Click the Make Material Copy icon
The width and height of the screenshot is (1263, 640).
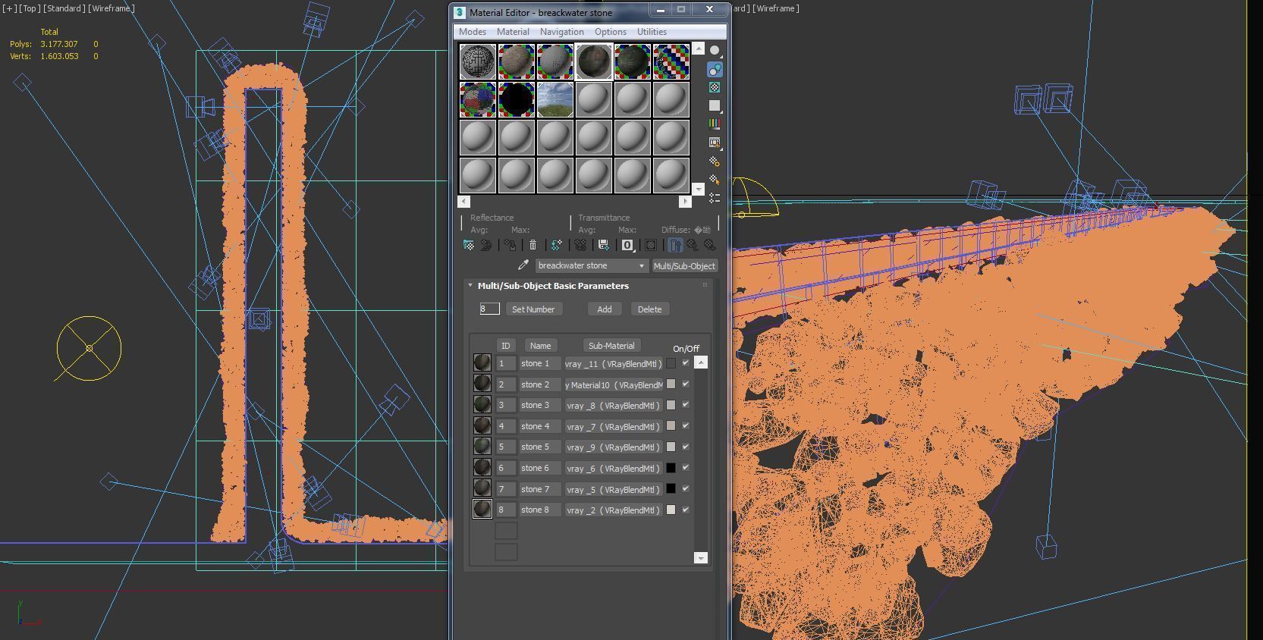556,245
